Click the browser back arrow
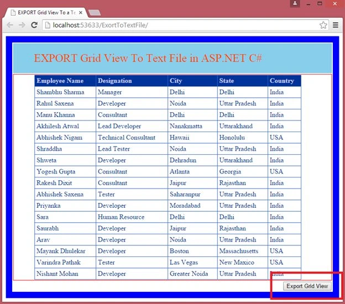The width and height of the screenshot is (345, 304). tap(10, 25)
